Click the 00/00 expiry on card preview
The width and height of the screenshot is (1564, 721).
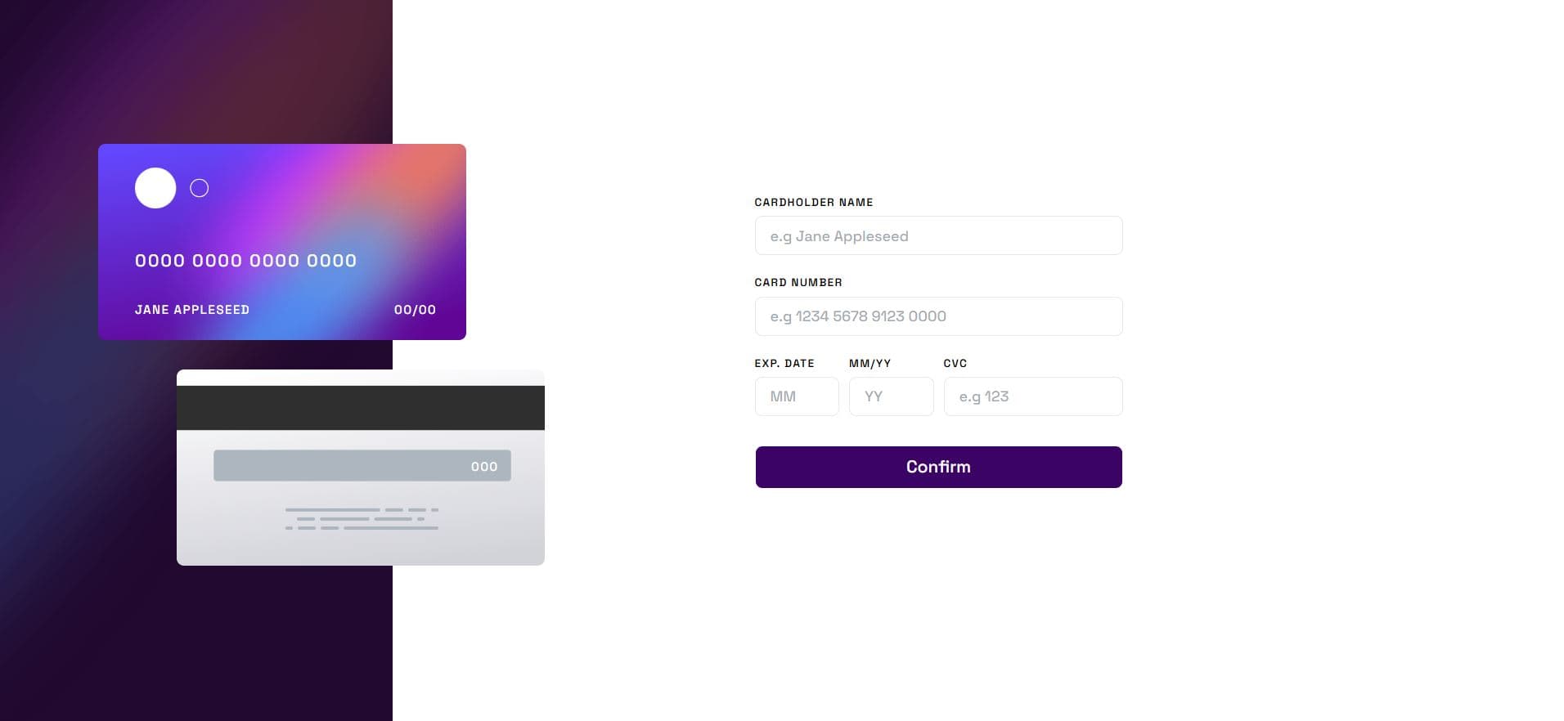click(415, 309)
